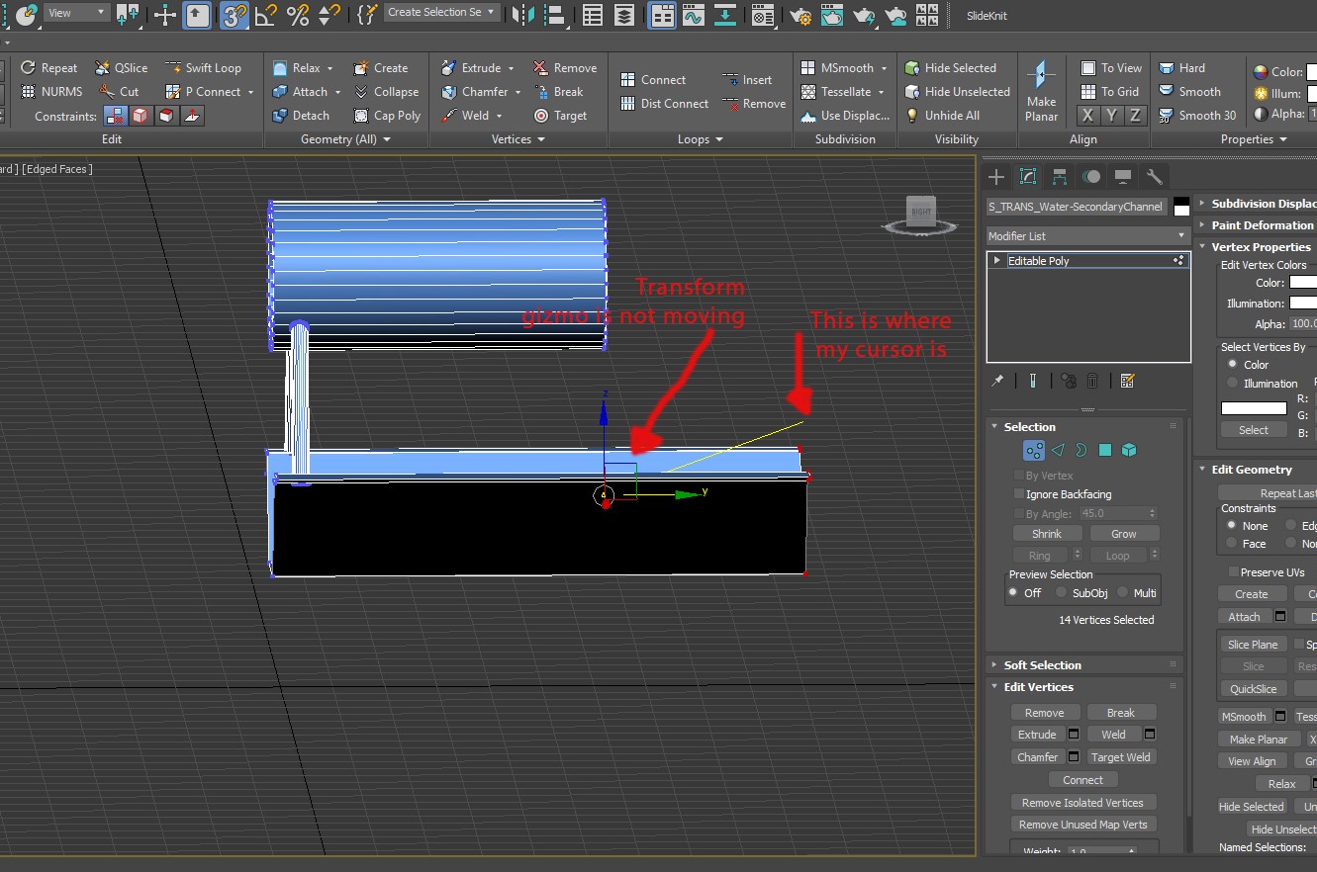Select the Vertex sub-object mode icon
Screen dimensions: 1317x872
coord(1034,450)
